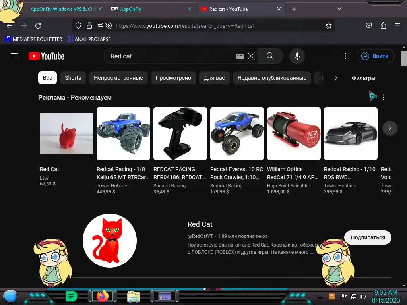This screenshot has height=305, width=407.
Task: Open the Pocket save icon
Action: click(x=369, y=25)
